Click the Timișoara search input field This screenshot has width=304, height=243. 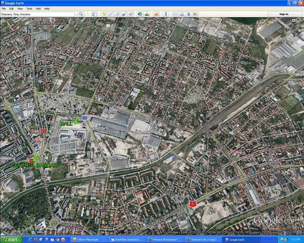click(38, 14)
